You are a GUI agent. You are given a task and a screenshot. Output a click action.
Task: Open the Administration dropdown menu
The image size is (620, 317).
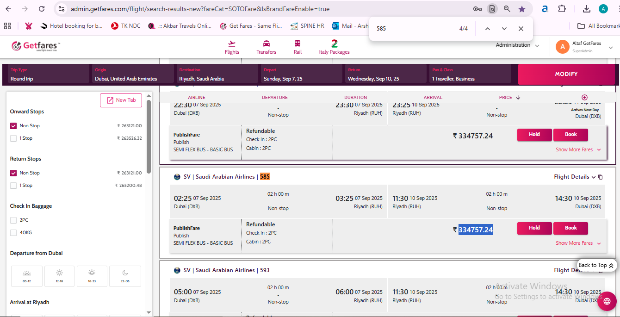coord(517,45)
